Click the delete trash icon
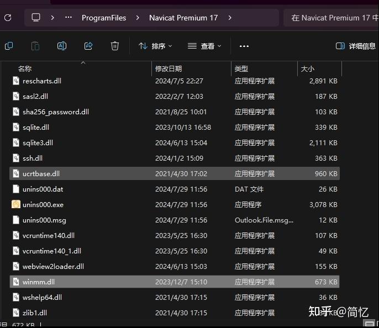The width and height of the screenshot is (379, 328). pyautogui.click(x=115, y=46)
